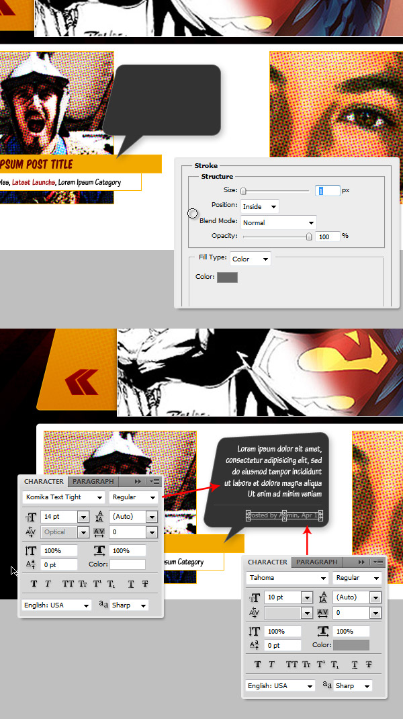Toggle Underline in Komika Text Tight panel

(131, 584)
